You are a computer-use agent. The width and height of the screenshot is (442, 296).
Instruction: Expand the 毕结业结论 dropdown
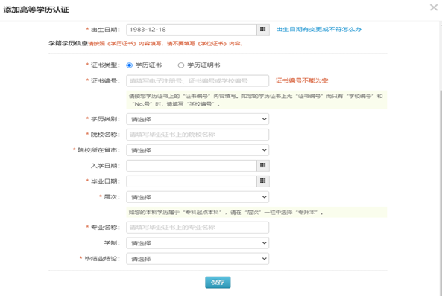click(198, 259)
